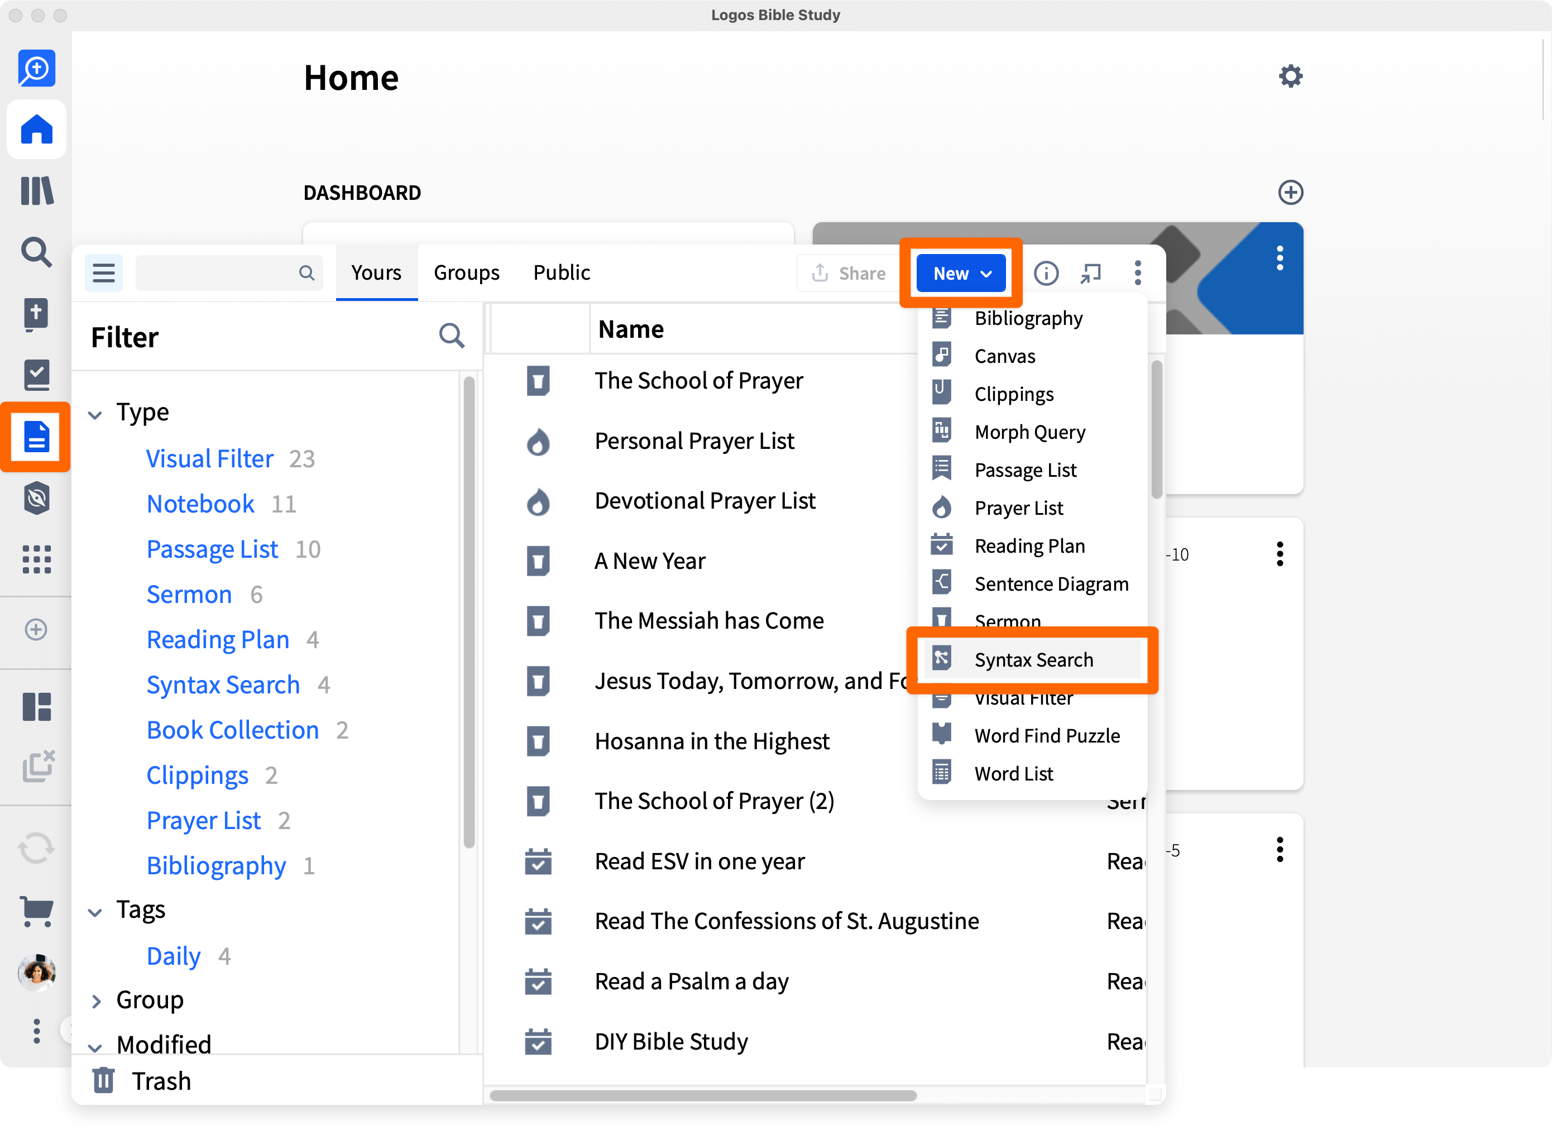Open the Search magnifier in sidebar
This screenshot has width=1552, height=1130.
coord(36,252)
